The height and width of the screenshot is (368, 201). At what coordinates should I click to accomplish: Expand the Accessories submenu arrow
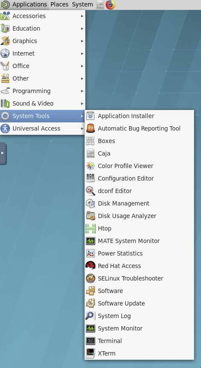pos(82,16)
